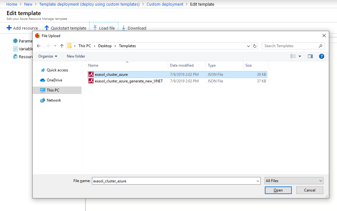This screenshot has width=337, height=211.
Task: Open Network location in sidebar
Action: point(54,100)
